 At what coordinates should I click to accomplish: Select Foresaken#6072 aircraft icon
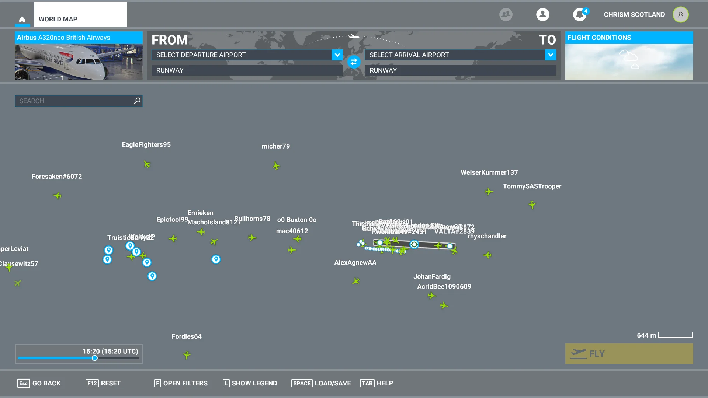coord(57,196)
